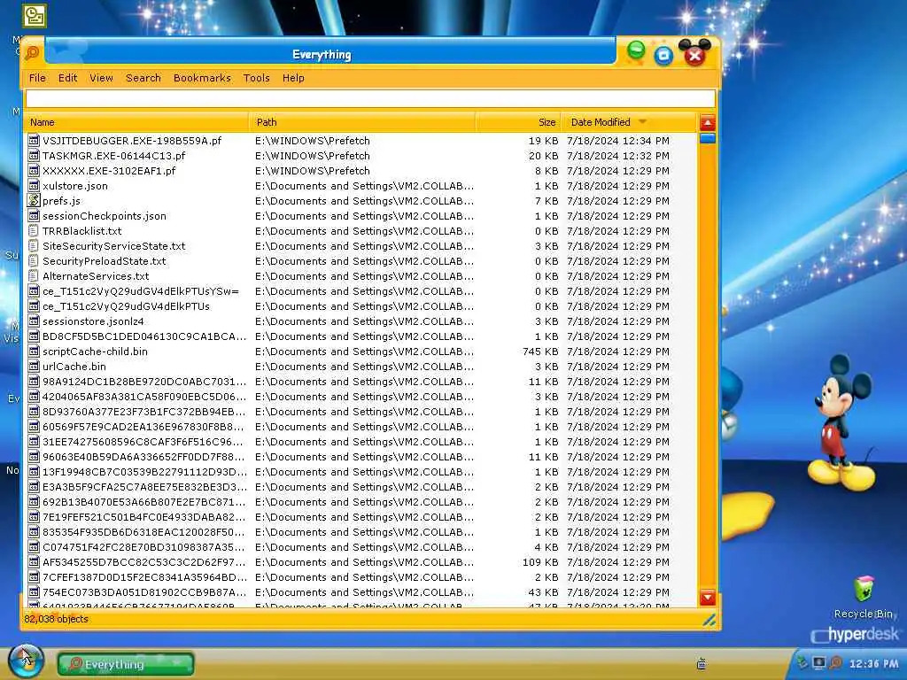
Task: Select the urlCache.bin file icon
Action: [34, 366]
